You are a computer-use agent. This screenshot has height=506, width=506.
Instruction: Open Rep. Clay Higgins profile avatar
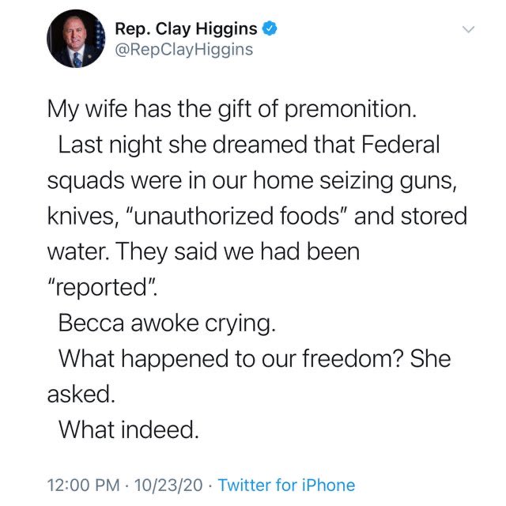pyautogui.click(x=76, y=39)
